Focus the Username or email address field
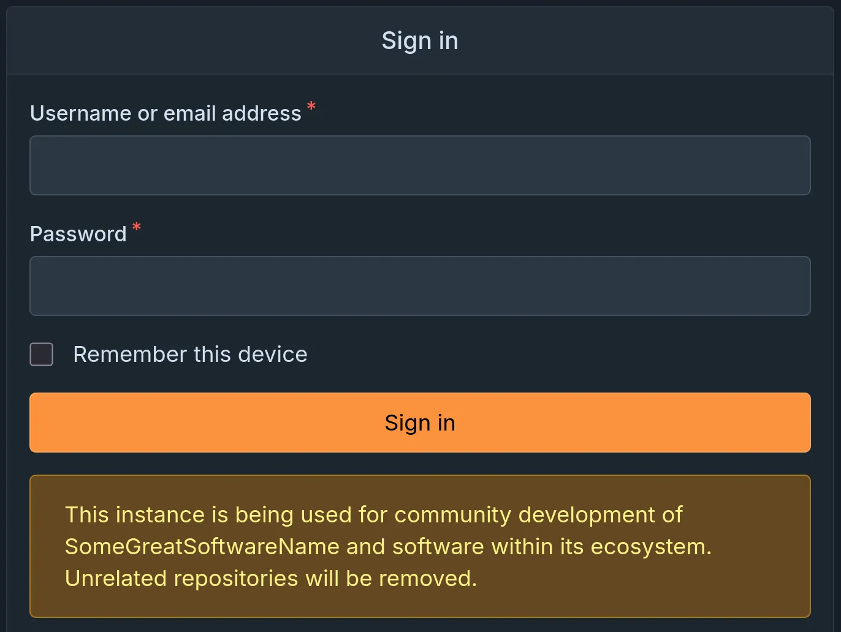The height and width of the screenshot is (632, 841). pyautogui.click(x=420, y=165)
